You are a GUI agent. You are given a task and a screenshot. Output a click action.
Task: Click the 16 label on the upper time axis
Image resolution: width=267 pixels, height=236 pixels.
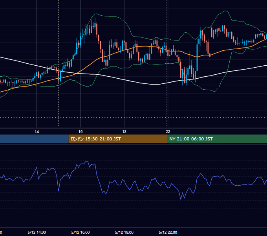click(80, 132)
